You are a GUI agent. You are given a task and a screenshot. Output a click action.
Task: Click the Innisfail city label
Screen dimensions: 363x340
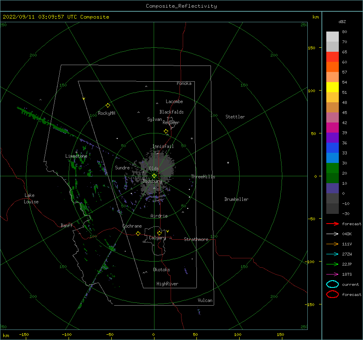coord(163,146)
